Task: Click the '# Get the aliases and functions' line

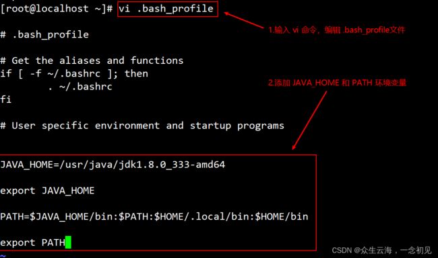Action: coord(92,60)
